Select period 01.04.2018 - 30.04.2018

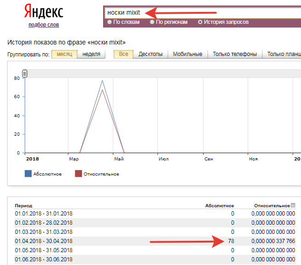(x=44, y=241)
